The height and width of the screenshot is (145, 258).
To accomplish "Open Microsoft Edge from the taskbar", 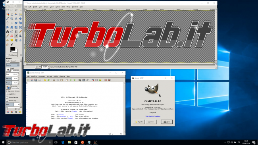I will [63, 142].
